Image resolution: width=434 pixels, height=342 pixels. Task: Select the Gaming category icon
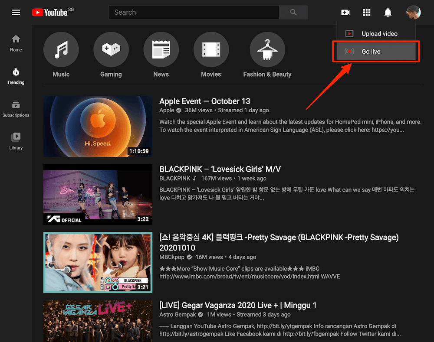pyautogui.click(x=111, y=49)
